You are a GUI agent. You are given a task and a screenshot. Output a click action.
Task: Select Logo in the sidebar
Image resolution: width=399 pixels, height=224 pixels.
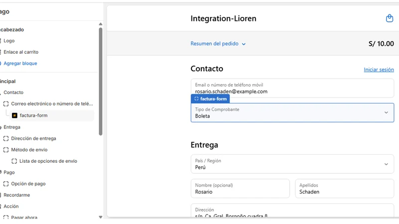click(x=9, y=41)
